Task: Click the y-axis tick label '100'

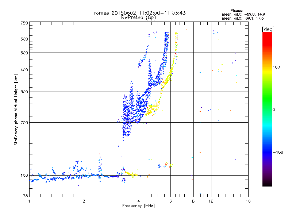Action: [24, 175]
